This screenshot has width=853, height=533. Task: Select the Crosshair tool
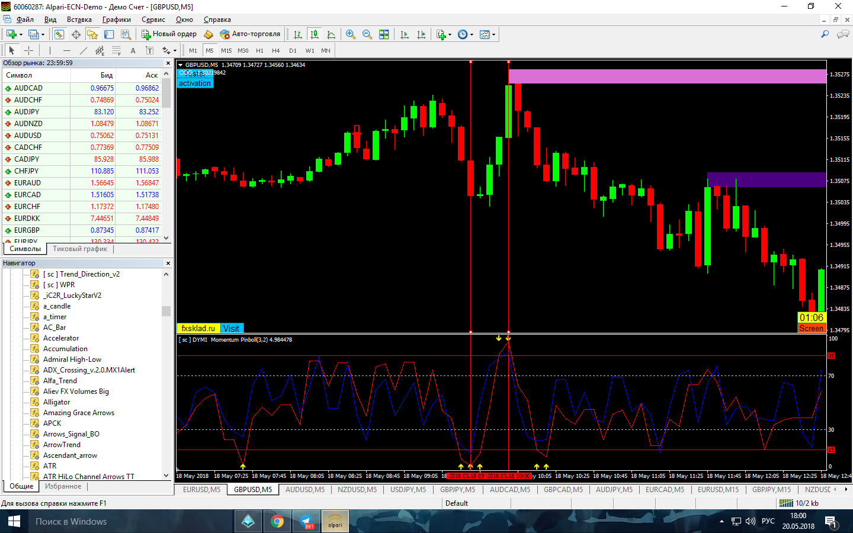coord(28,50)
